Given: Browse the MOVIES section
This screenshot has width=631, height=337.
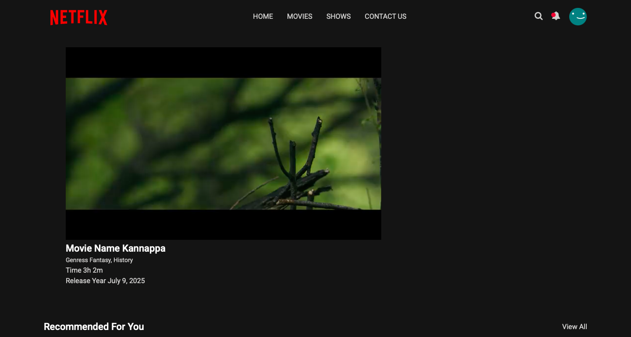Looking at the screenshot, I should point(299,16).
